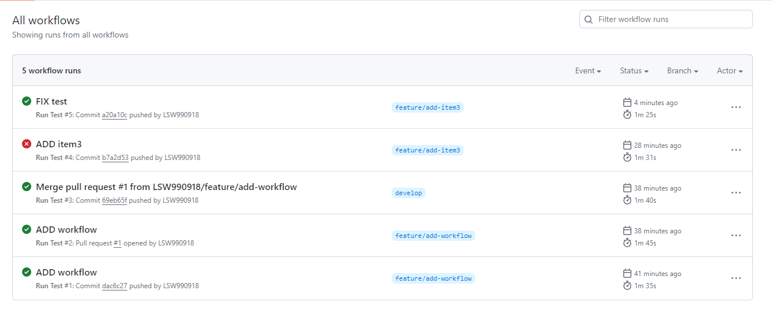Focus the Filter workflow runs field
The image size is (772, 324).
coord(666,19)
